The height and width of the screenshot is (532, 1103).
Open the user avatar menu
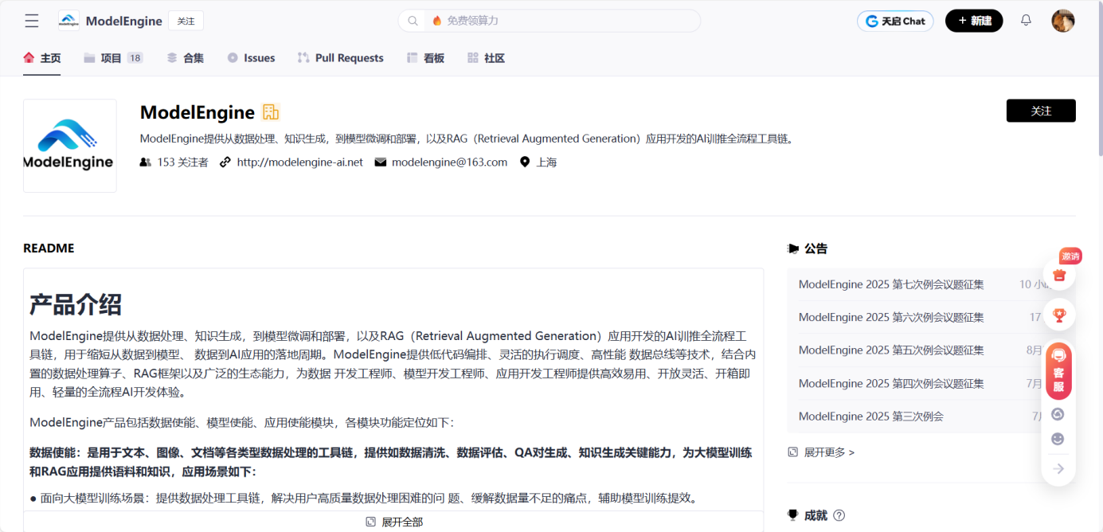tap(1063, 21)
